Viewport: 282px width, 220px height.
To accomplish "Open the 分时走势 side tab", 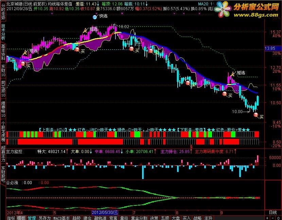I will click(3, 12).
